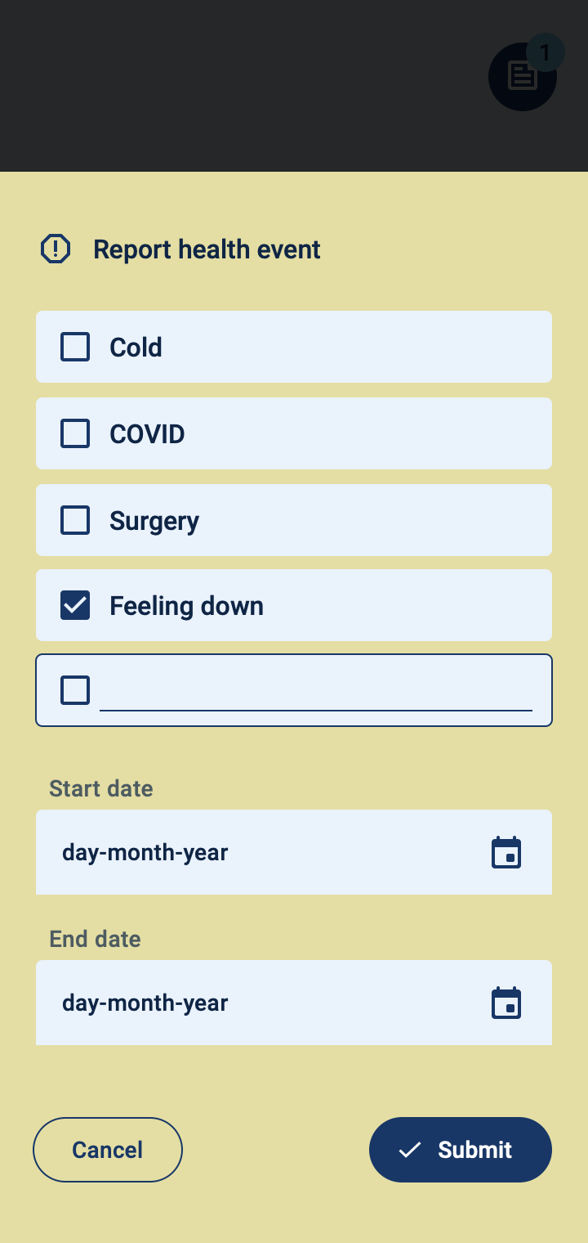Image resolution: width=588 pixels, height=1243 pixels.
Task: Click the Report health event heading
Action: (207, 249)
